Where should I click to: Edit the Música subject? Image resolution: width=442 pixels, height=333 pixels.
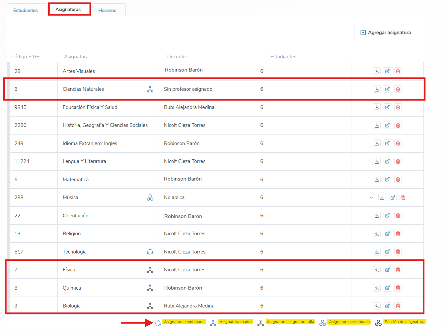tap(393, 197)
